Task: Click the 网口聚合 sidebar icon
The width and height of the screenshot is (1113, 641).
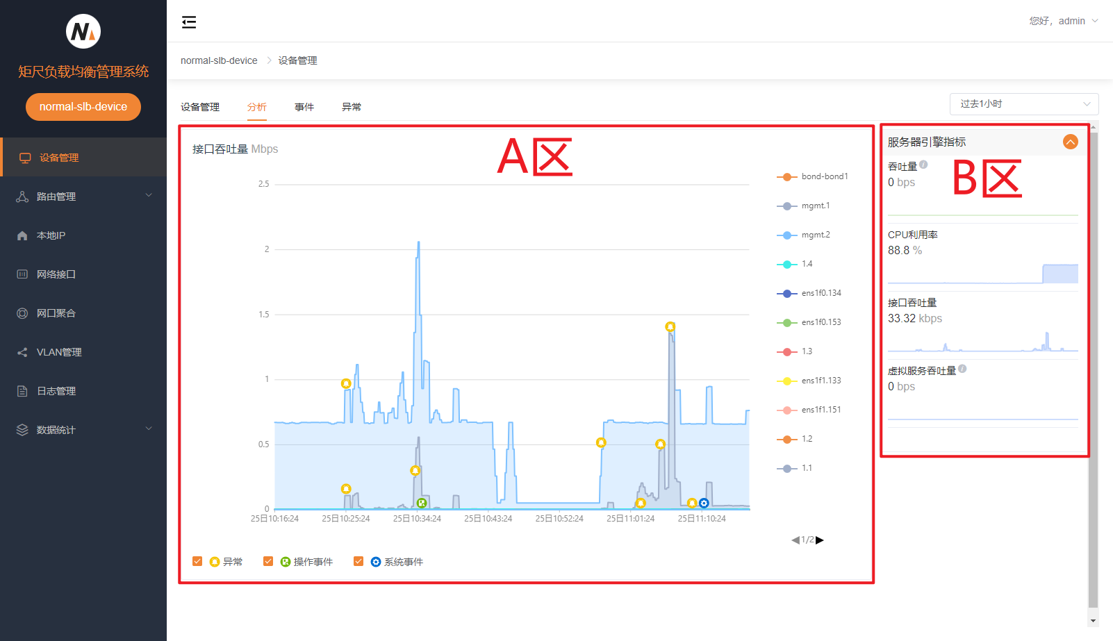Action: tap(22, 313)
